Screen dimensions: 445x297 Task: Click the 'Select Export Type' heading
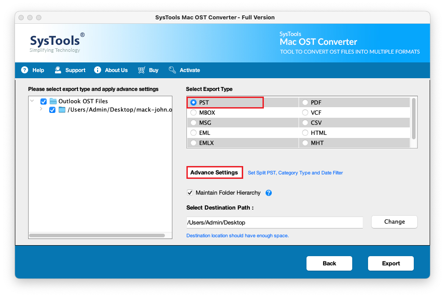[209, 89]
